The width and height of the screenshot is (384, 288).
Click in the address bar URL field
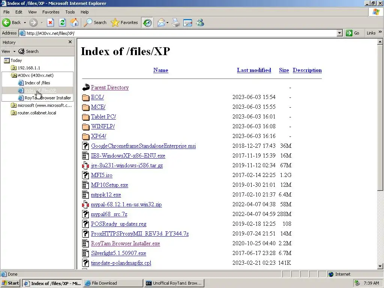tap(181, 33)
